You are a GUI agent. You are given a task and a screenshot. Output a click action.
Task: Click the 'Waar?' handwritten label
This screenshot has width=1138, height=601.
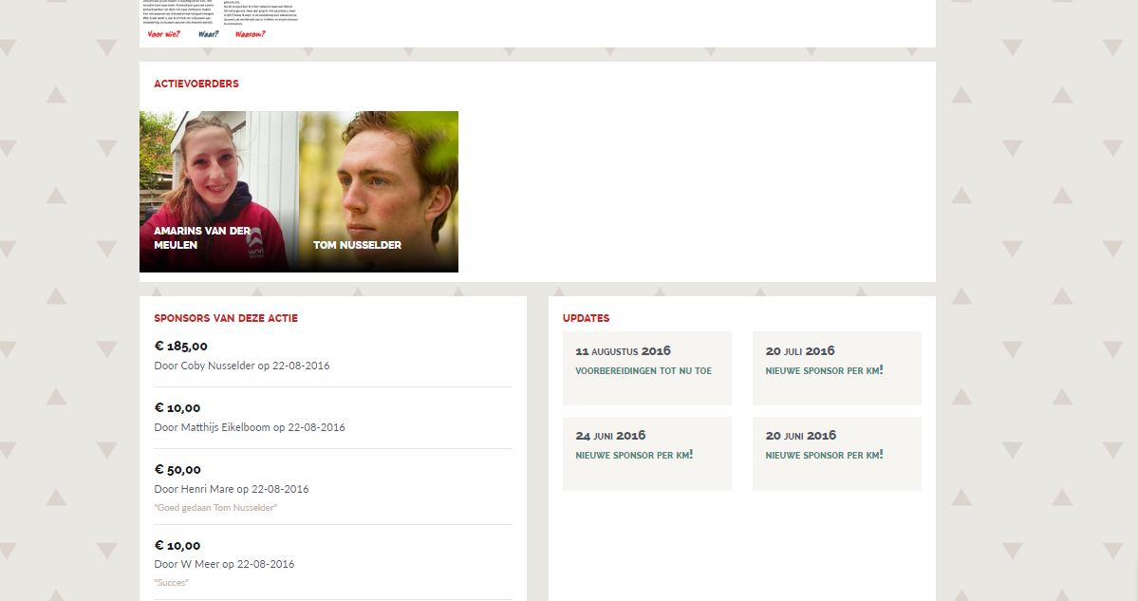tap(208, 34)
